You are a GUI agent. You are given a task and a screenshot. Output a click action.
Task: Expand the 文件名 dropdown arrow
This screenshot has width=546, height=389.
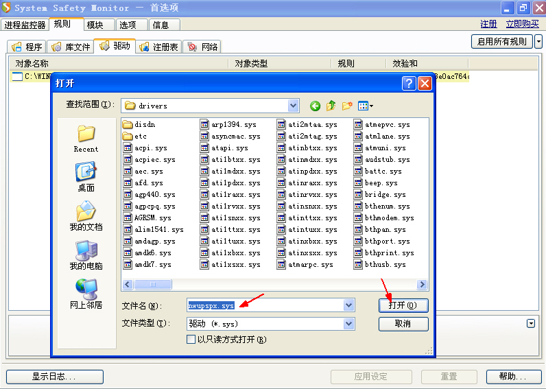pyautogui.click(x=348, y=305)
